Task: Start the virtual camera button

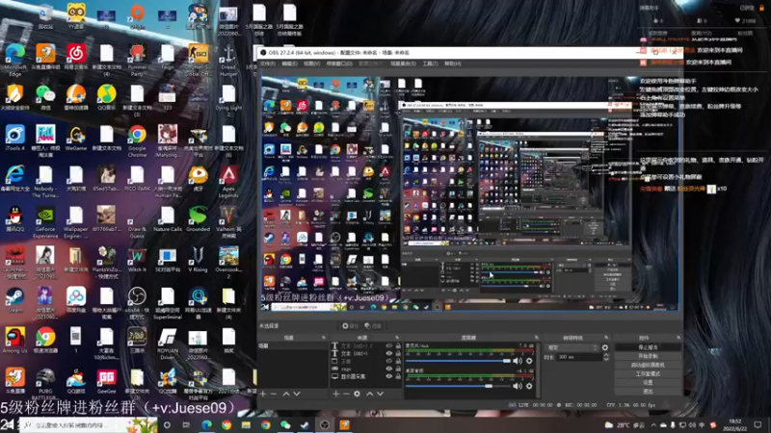Action: click(x=648, y=366)
